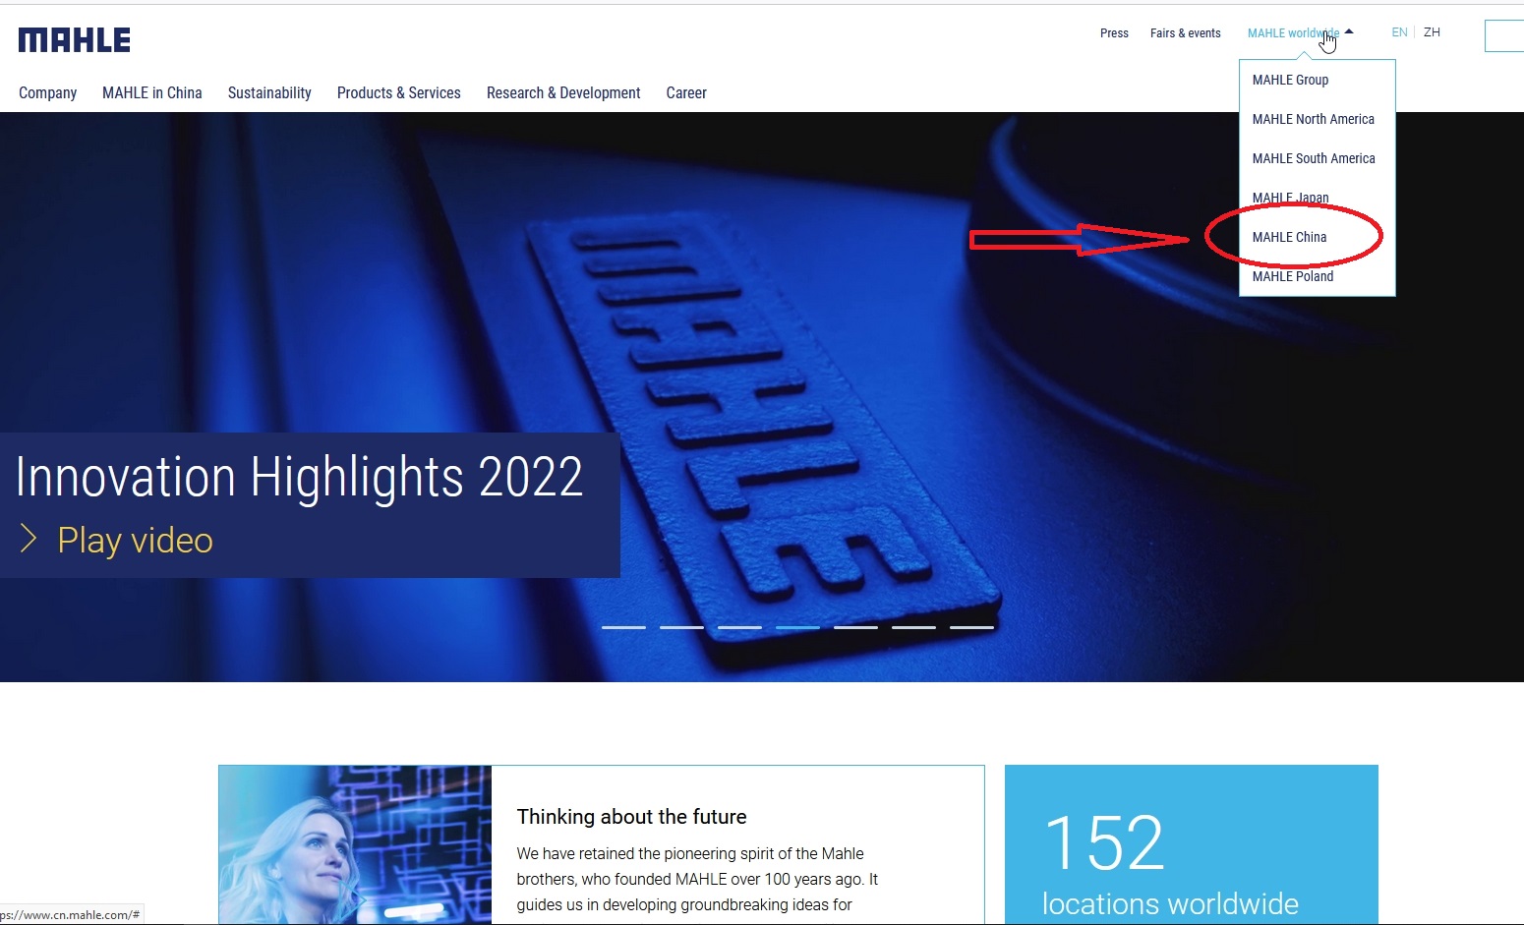Click Innovation Highlights 2022 heading
Screen dimensions: 1524x925
point(300,478)
